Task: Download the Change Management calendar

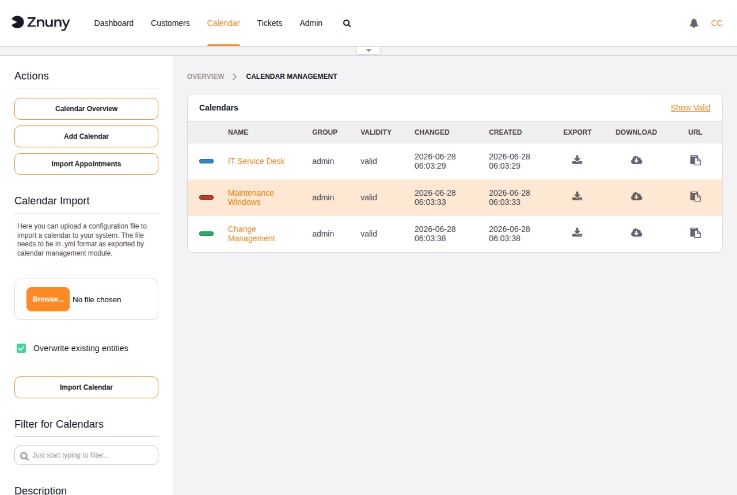Action: 636,233
